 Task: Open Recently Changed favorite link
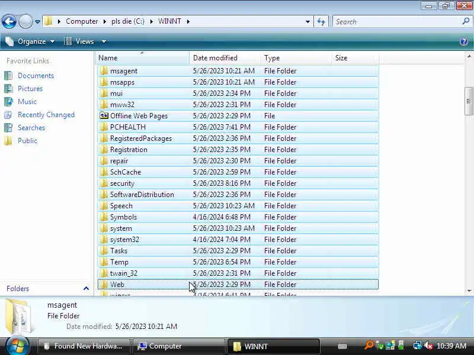coord(46,115)
